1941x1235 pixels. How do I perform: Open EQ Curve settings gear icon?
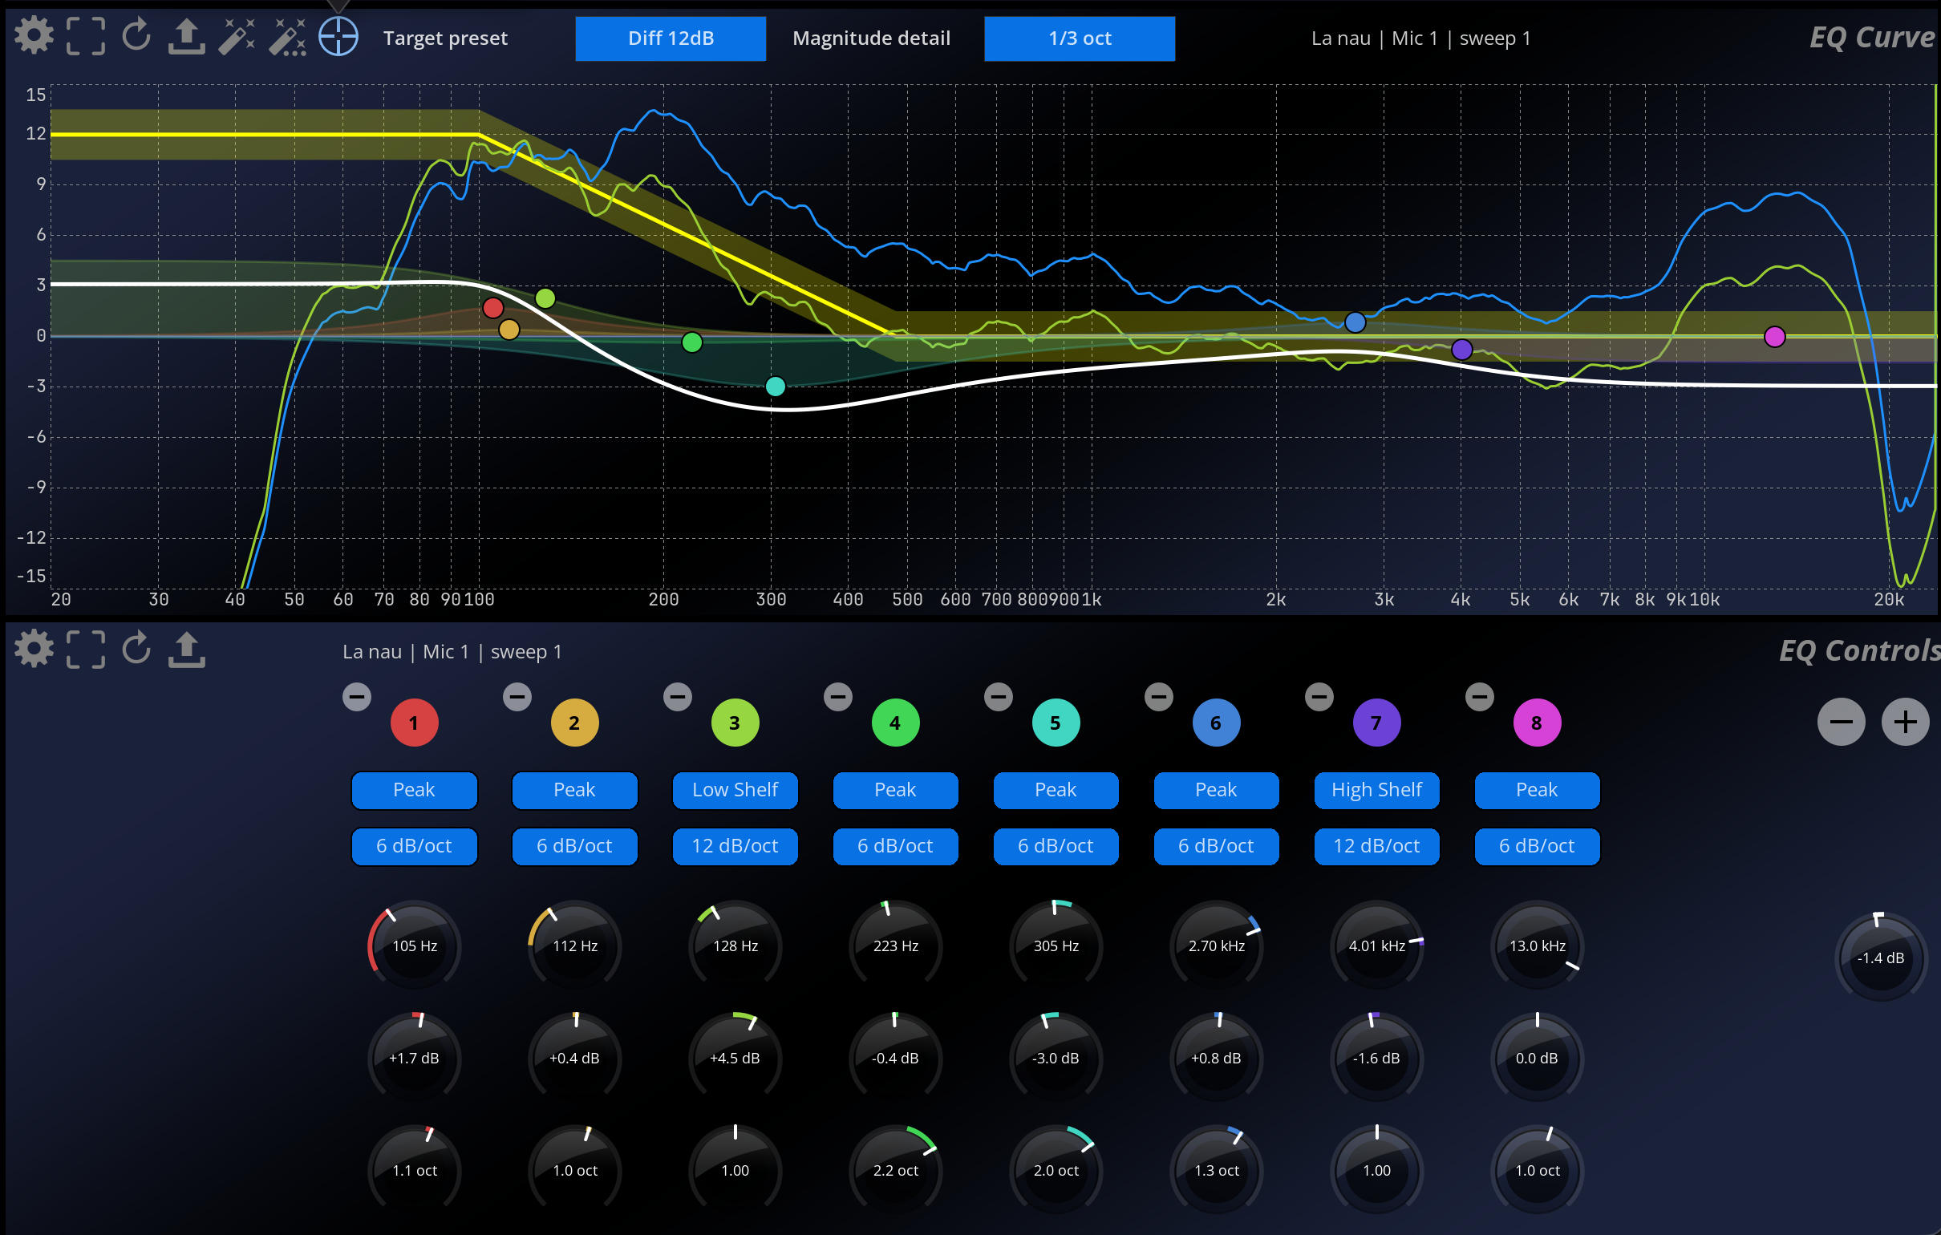point(34,36)
